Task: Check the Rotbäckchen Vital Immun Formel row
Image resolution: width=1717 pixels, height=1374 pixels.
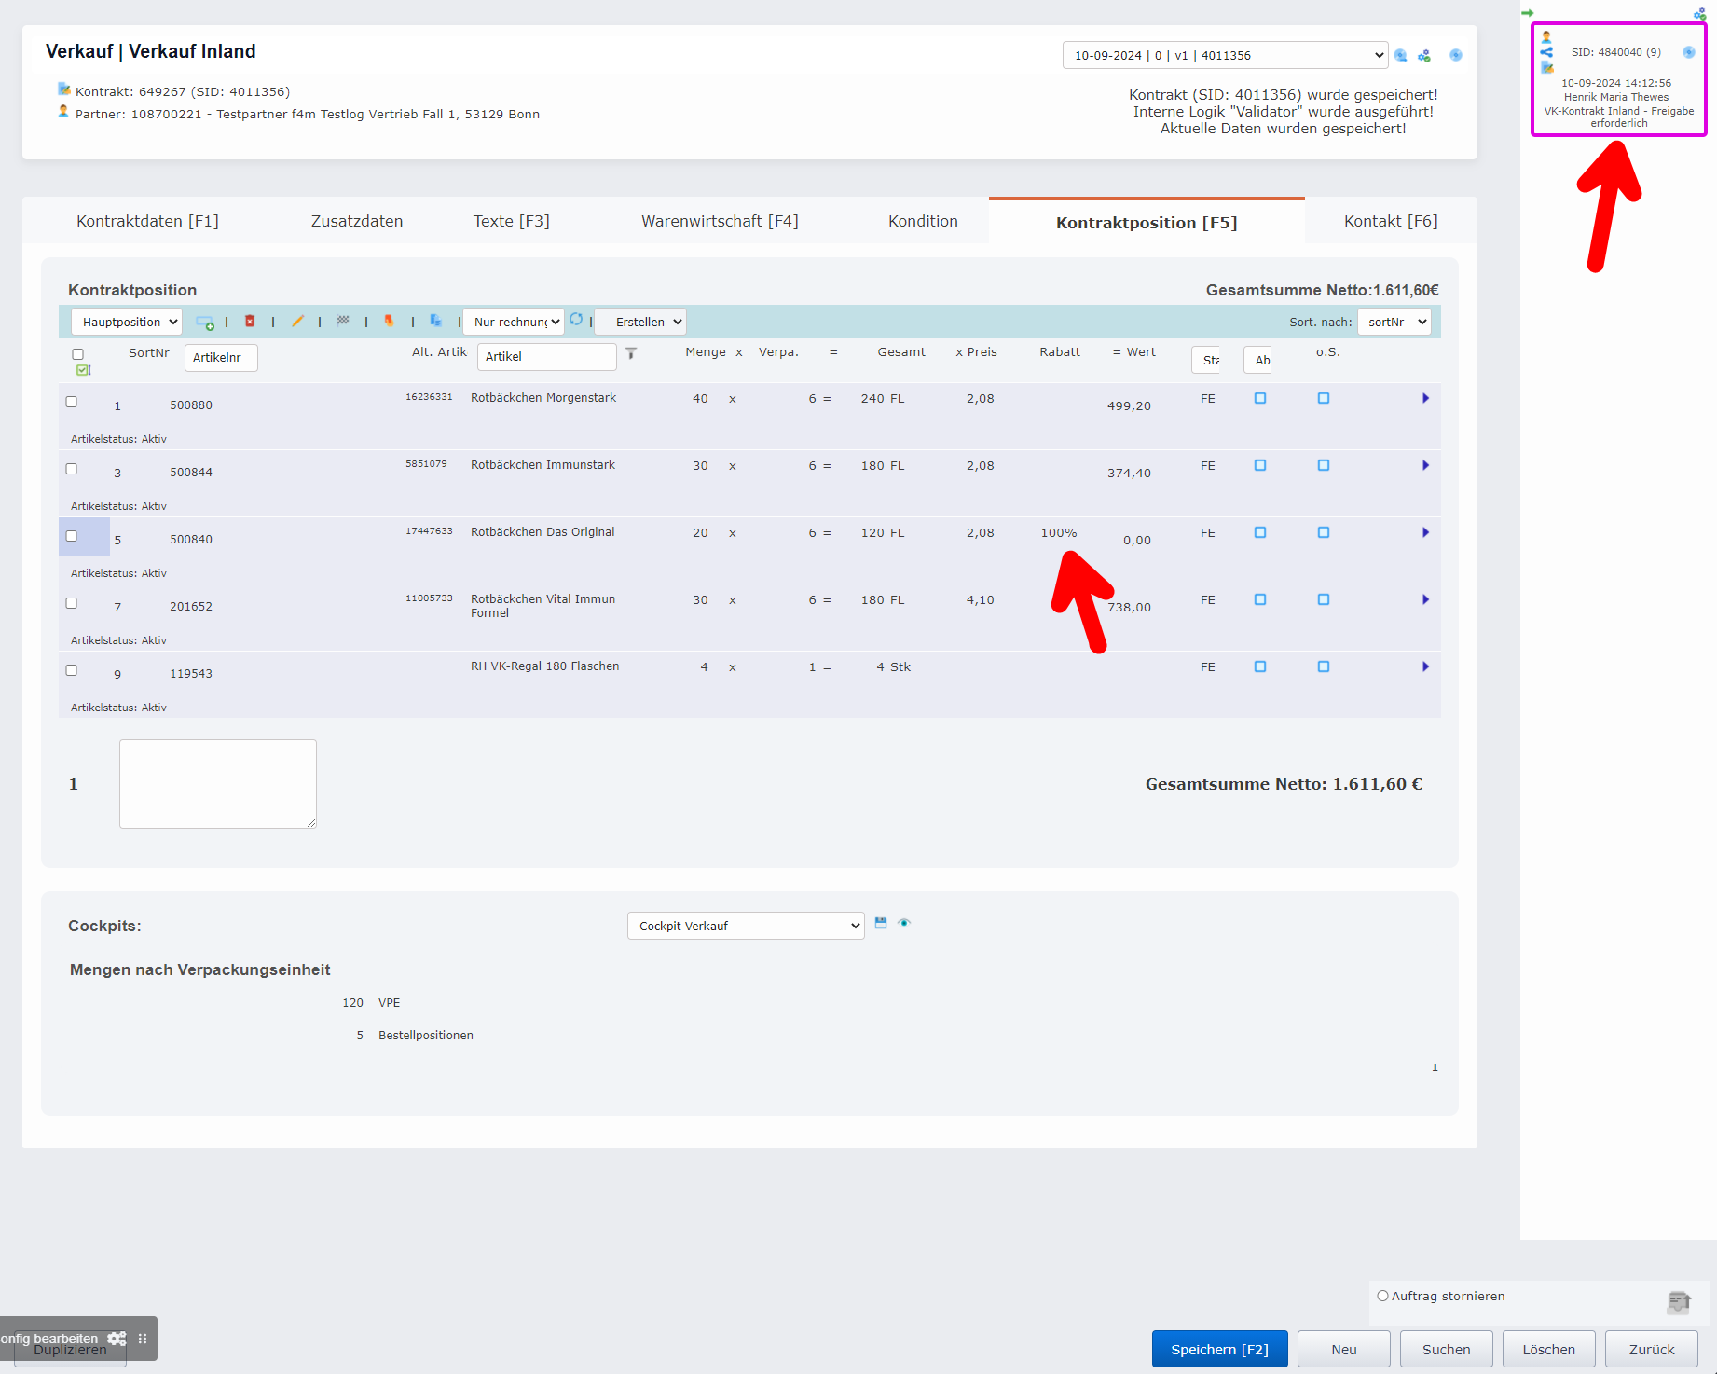Action: click(72, 603)
